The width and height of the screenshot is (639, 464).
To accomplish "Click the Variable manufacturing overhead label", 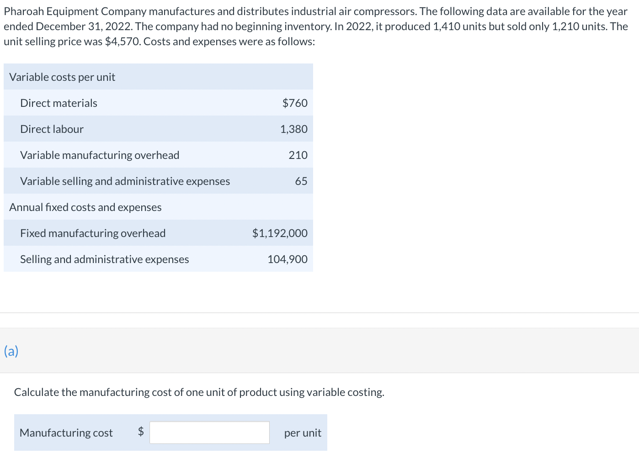I will pos(100,155).
